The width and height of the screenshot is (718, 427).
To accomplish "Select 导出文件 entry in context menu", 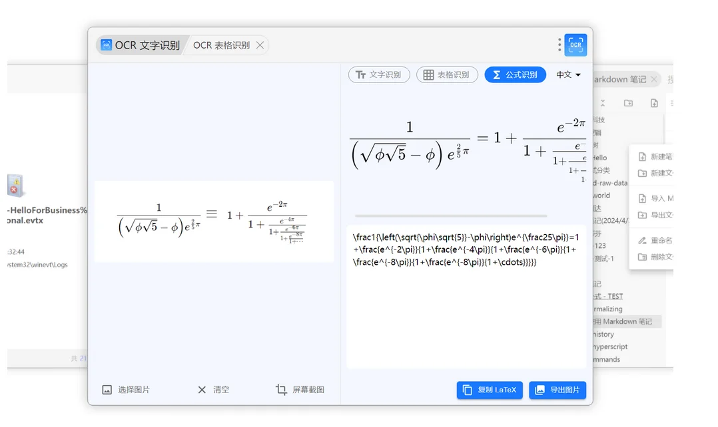I will [x=655, y=215].
